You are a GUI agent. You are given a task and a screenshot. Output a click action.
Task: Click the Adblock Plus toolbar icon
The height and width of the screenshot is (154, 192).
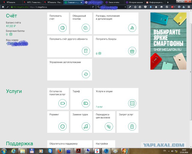(172, 7)
